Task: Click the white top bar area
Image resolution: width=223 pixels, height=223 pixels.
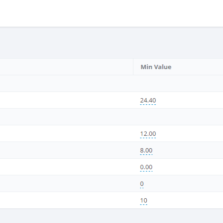Action: (x=111, y=13)
